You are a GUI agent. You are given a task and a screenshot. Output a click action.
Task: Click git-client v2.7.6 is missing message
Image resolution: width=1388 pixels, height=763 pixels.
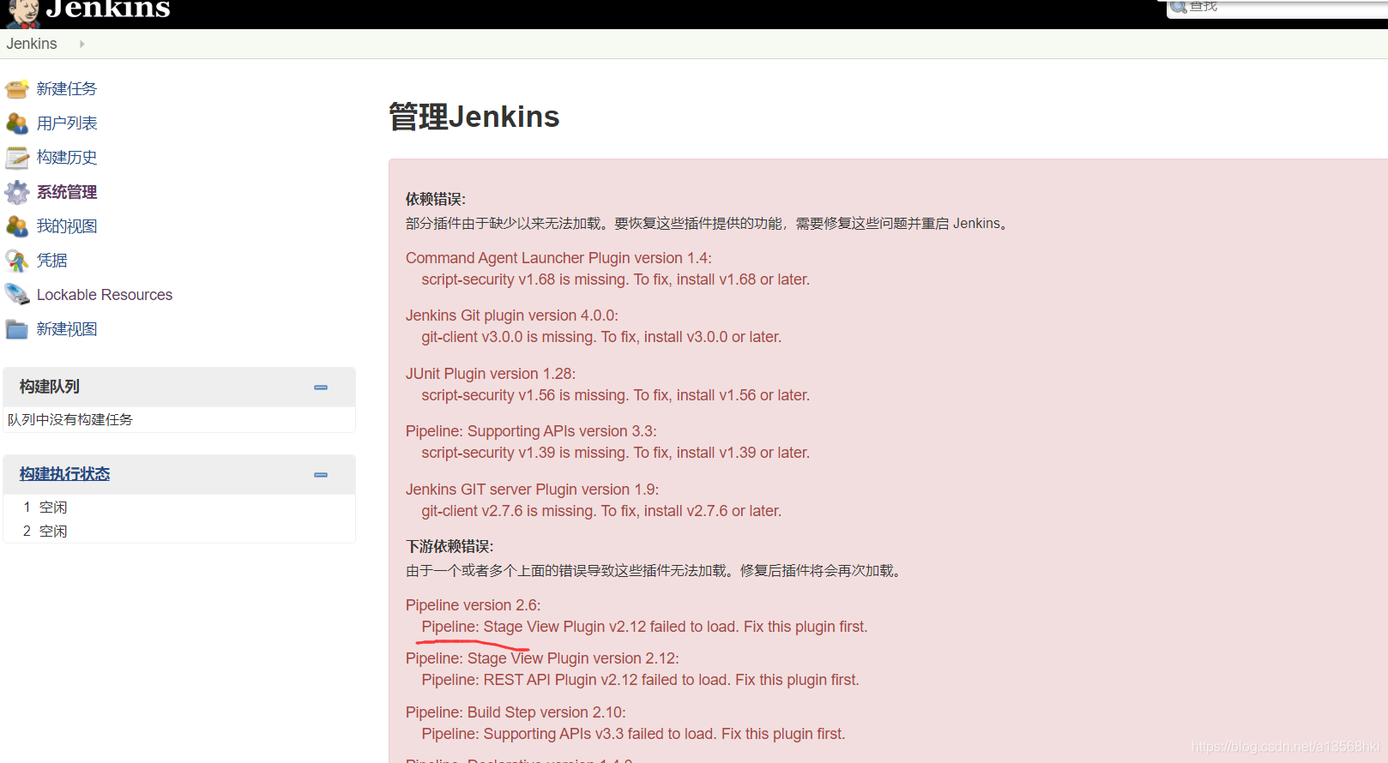click(601, 511)
